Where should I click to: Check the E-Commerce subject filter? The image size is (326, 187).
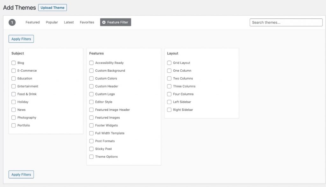coord(13,70)
